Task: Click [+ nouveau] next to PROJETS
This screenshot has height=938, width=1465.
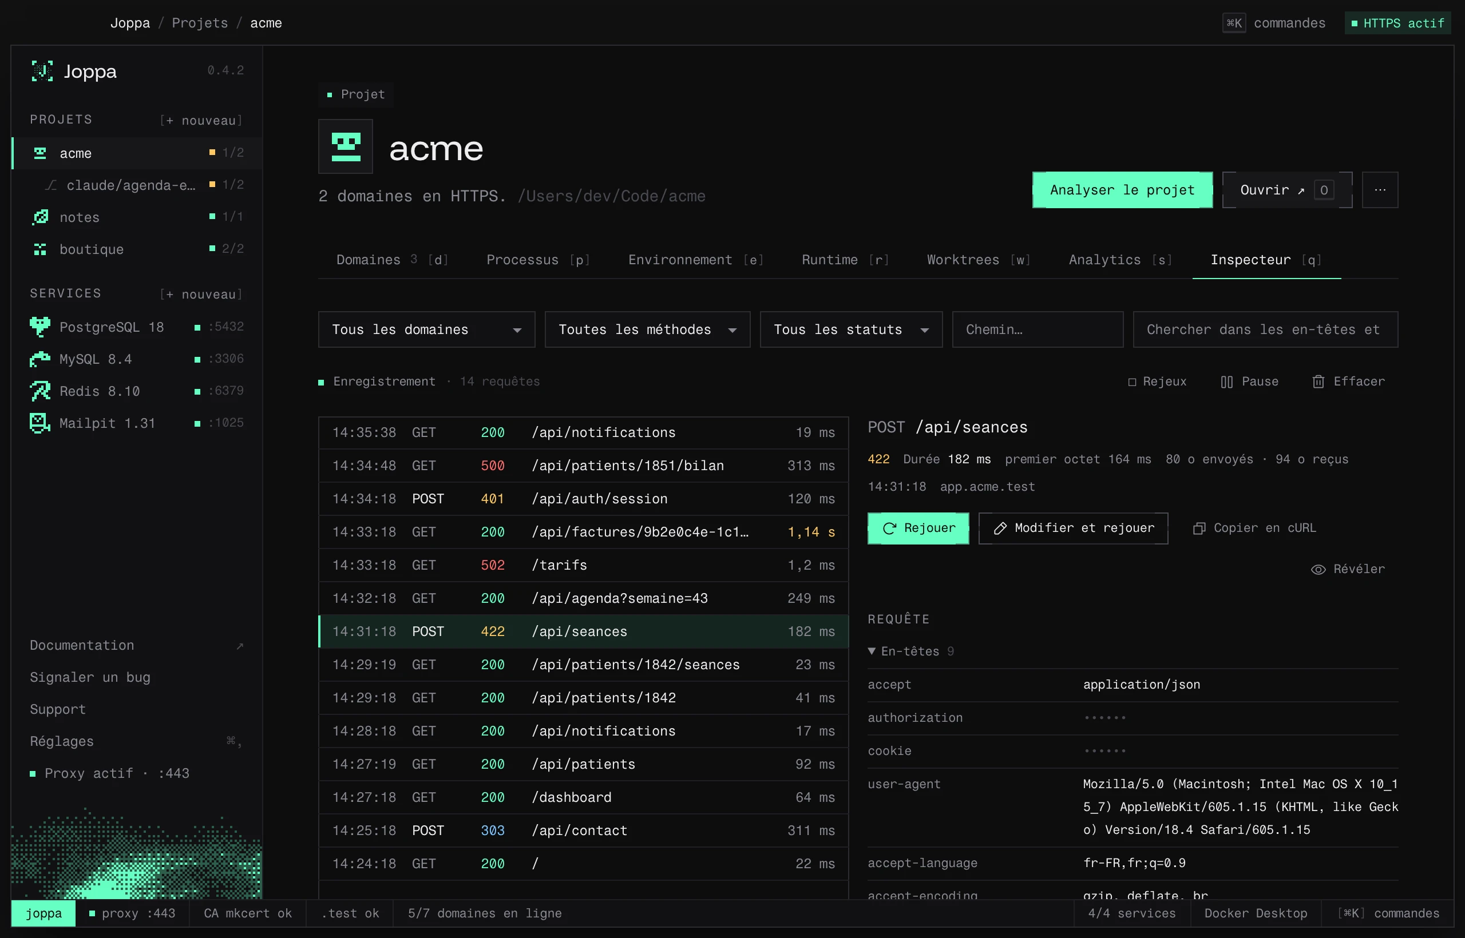Action: (x=201, y=121)
